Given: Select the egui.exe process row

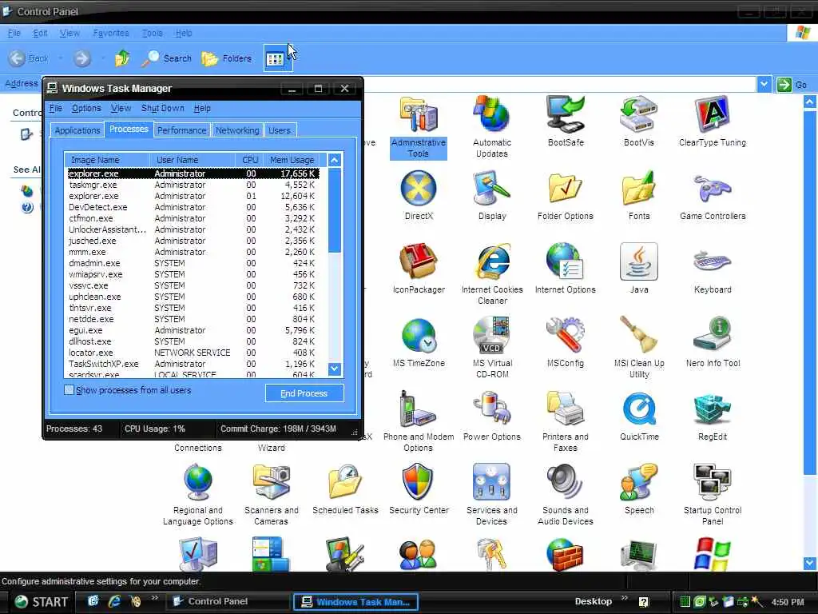Looking at the screenshot, I should tap(193, 330).
